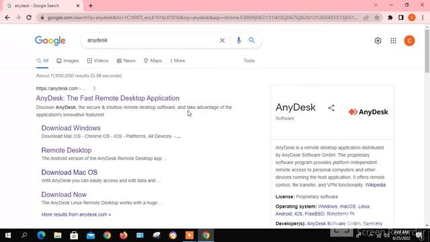Open the Chrome extensions puzzle icon
The image size is (430, 242).
tap(390, 17)
